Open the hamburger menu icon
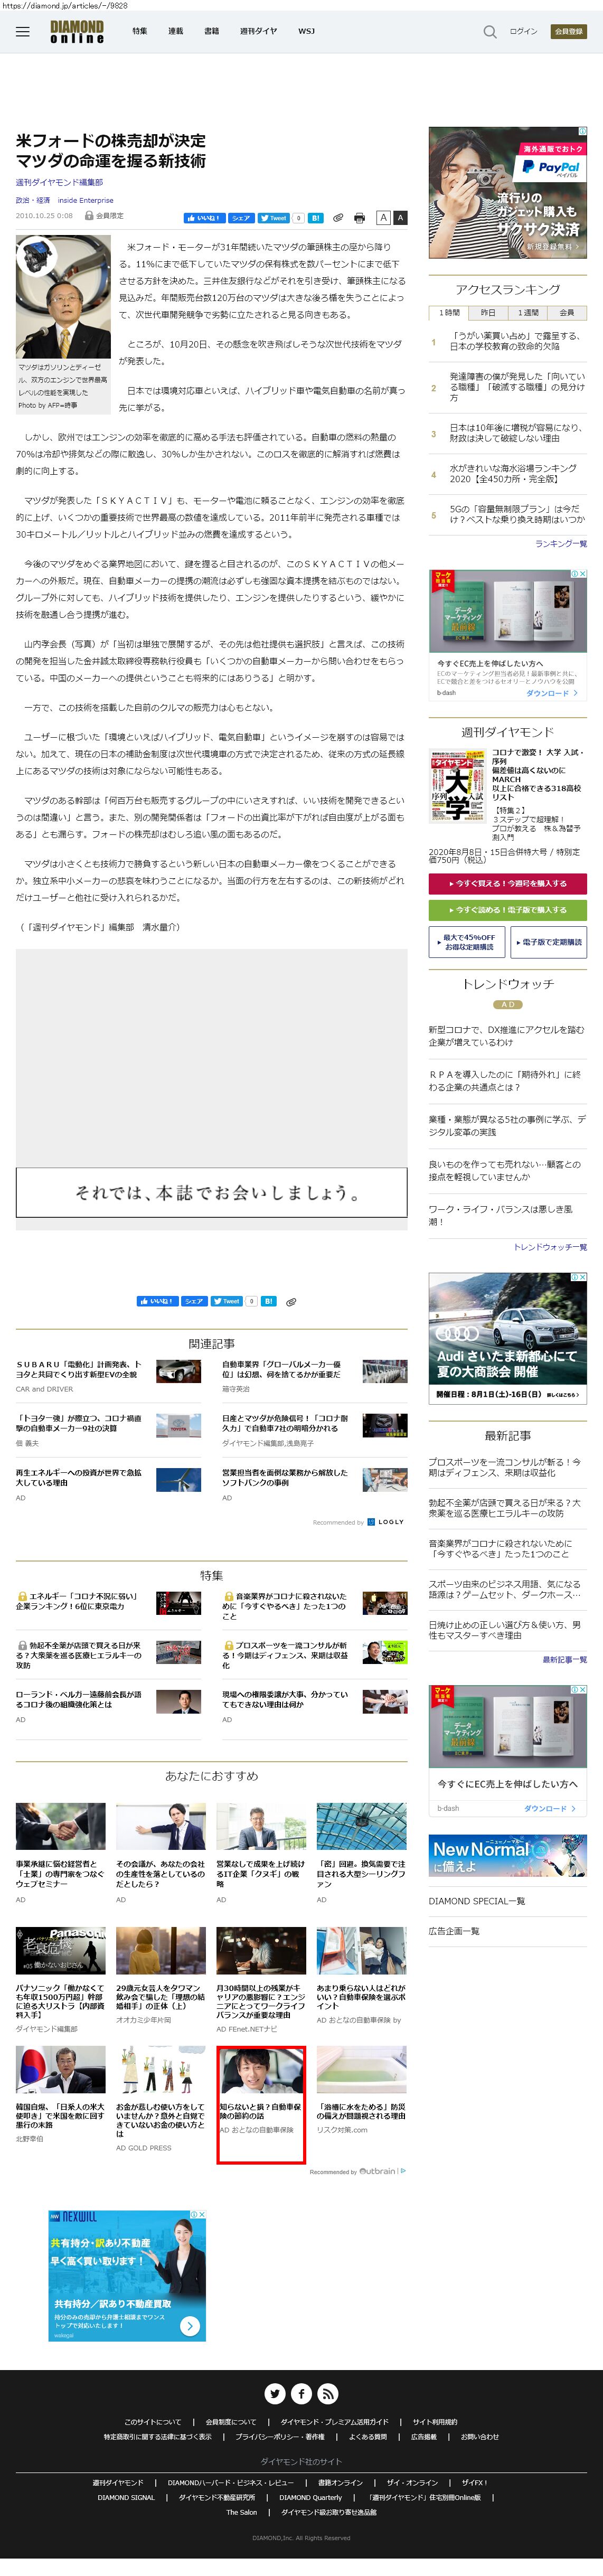The height and width of the screenshot is (2576, 603). 22,32
